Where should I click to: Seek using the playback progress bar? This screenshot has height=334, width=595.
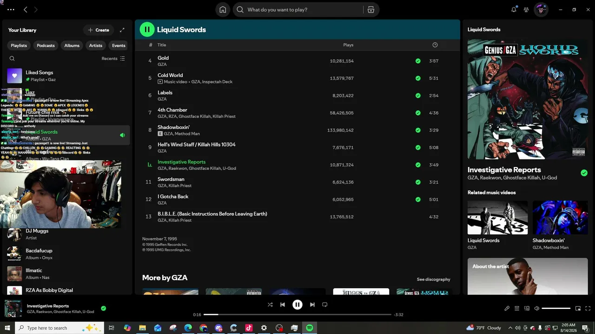point(297,315)
